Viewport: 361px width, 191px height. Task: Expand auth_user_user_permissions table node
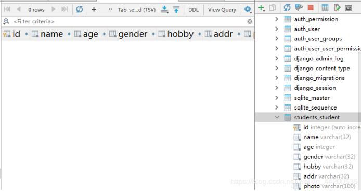(x=277, y=48)
